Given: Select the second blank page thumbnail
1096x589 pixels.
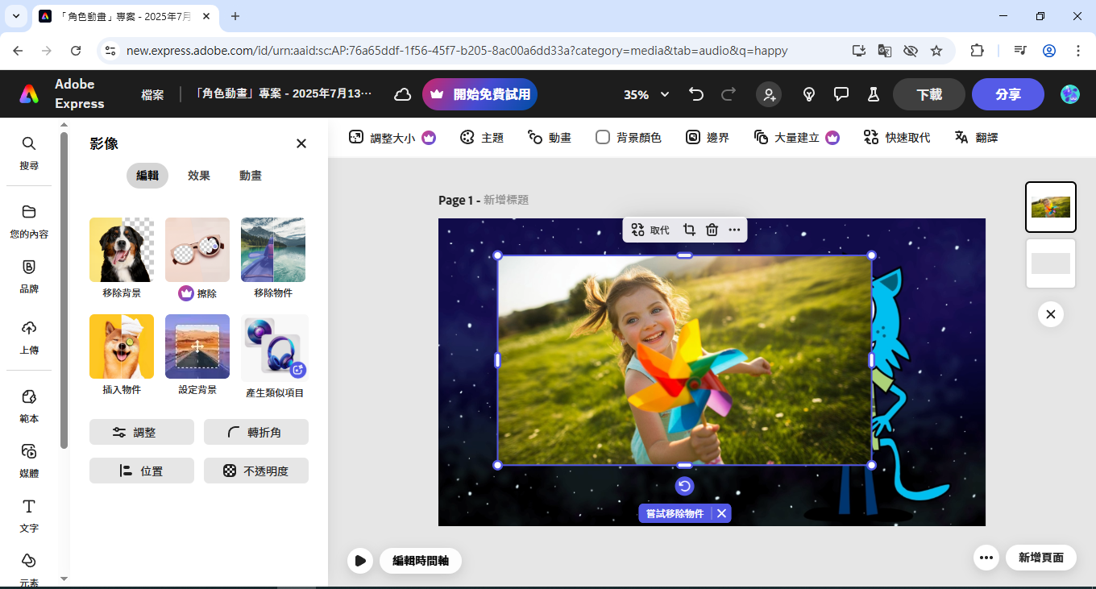Looking at the screenshot, I should pyautogui.click(x=1050, y=263).
